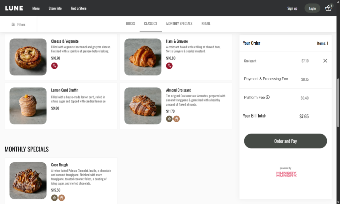Select the Monthly Specials tab

179,24
